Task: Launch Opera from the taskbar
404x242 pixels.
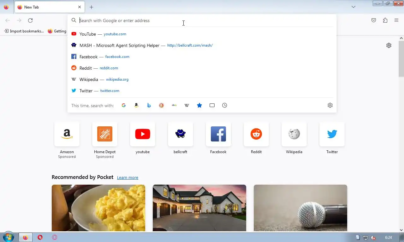Action: tap(40, 237)
